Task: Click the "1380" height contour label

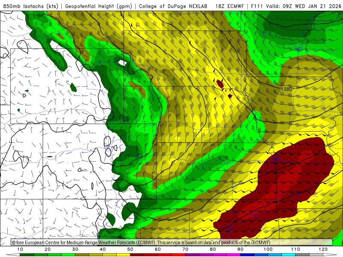Action: coord(286,89)
